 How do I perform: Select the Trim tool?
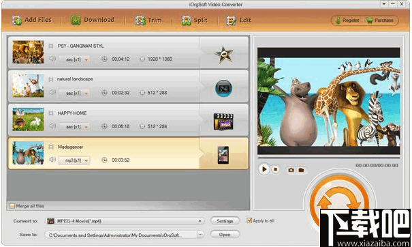pyautogui.click(x=148, y=20)
